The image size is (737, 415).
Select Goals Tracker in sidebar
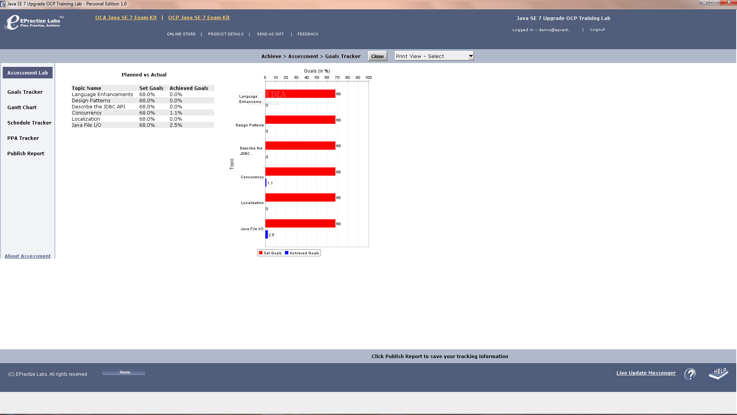[x=25, y=92]
